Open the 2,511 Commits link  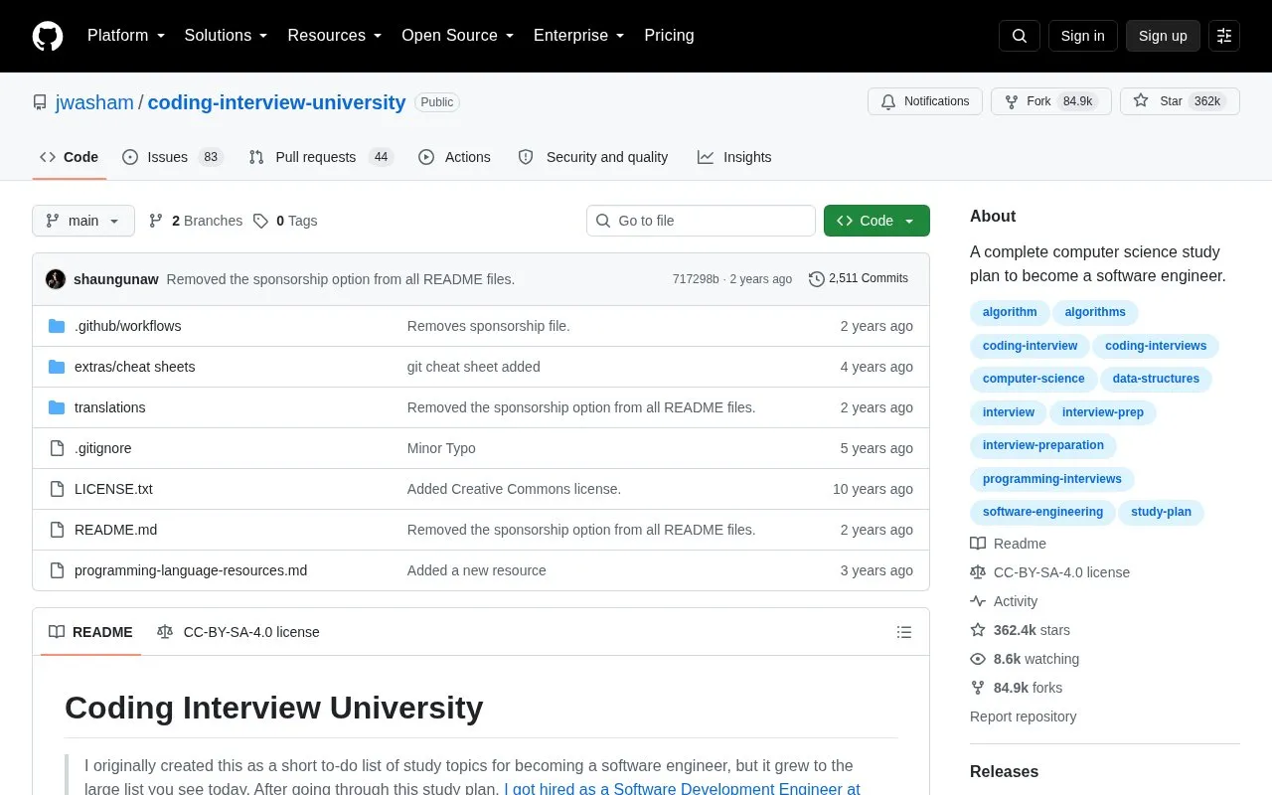[859, 279]
